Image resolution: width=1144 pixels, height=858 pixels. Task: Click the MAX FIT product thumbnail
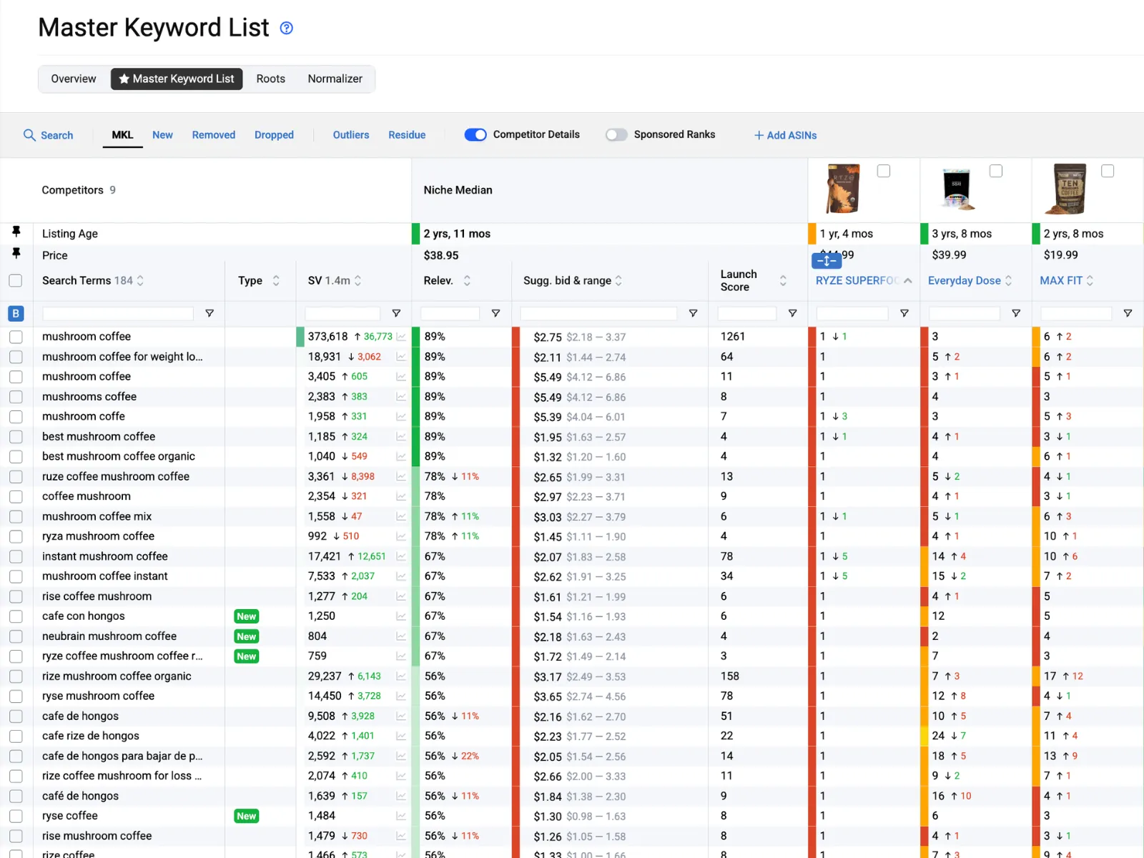(x=1070, y=188)
